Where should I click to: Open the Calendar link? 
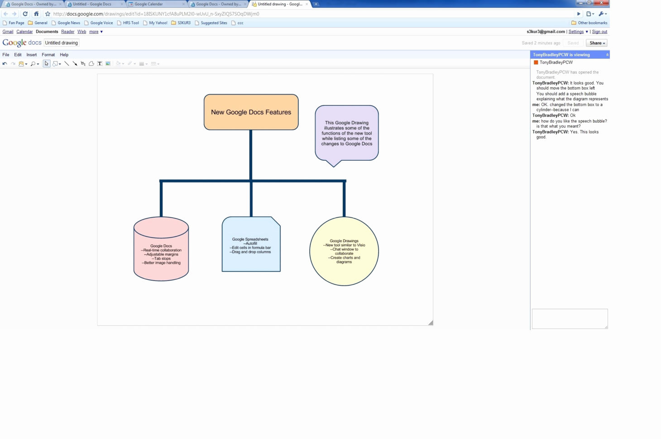pos(24,32)
